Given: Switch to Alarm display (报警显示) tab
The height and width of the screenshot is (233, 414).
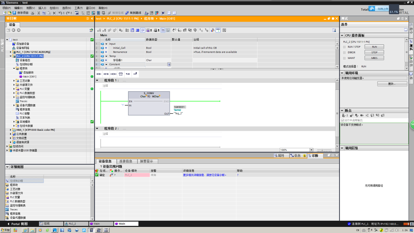Looking at the screenshot, I should pyautogui.click(x=147, y=161).
